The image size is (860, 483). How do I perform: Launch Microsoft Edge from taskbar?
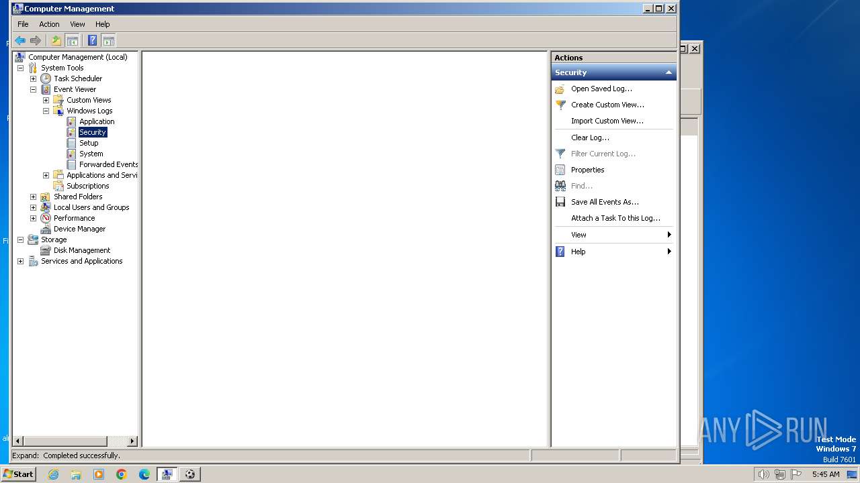[x=144, y=474]
